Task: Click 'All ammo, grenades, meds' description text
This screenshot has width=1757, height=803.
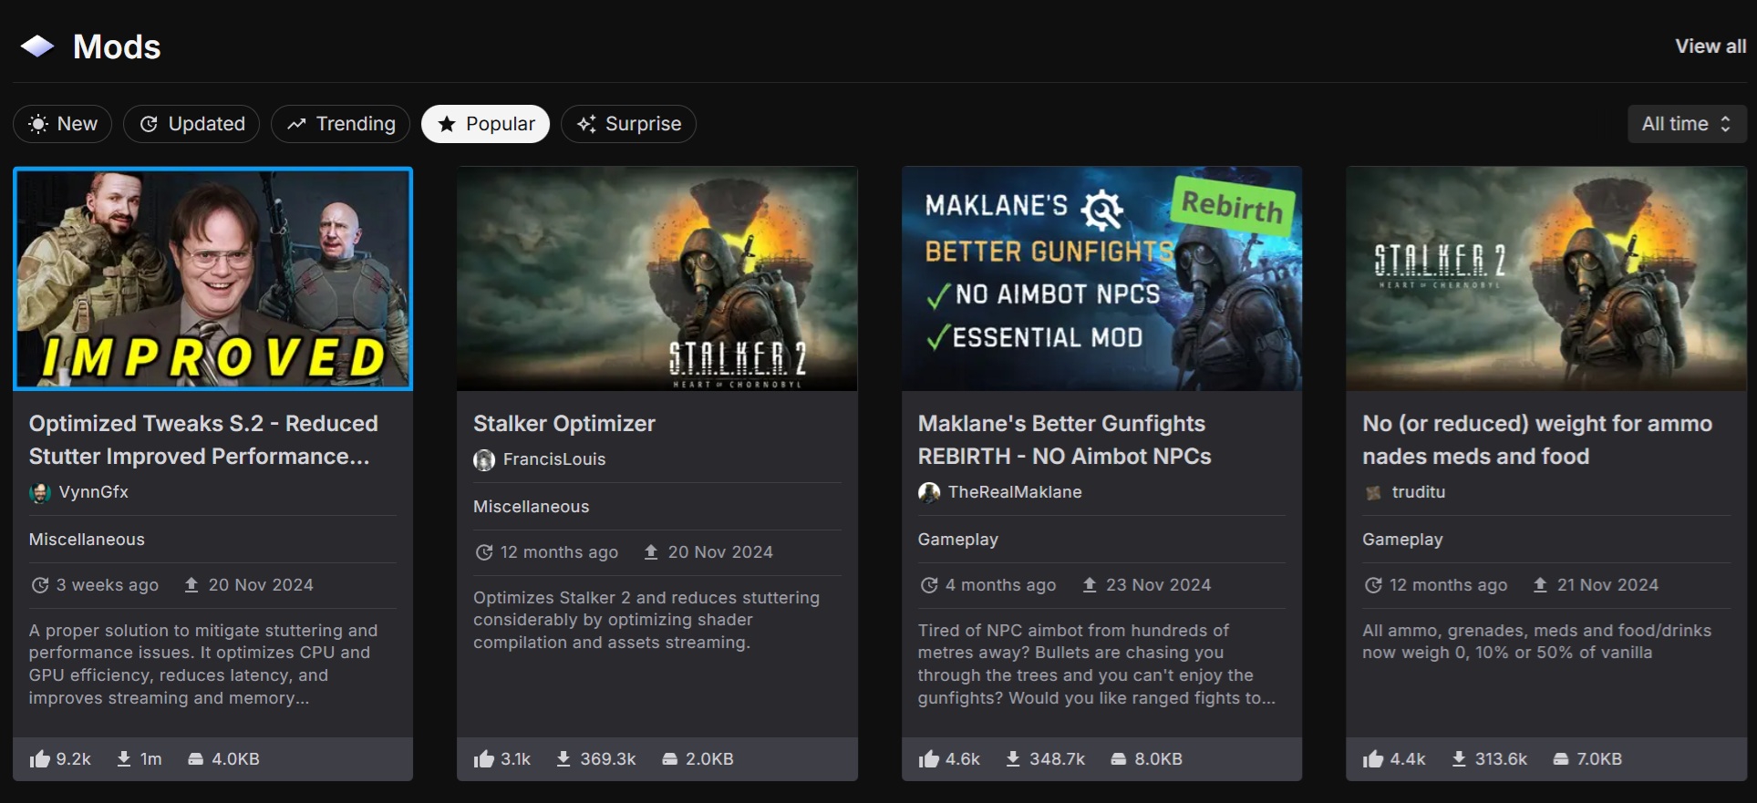Action: tap(1537, 642)
